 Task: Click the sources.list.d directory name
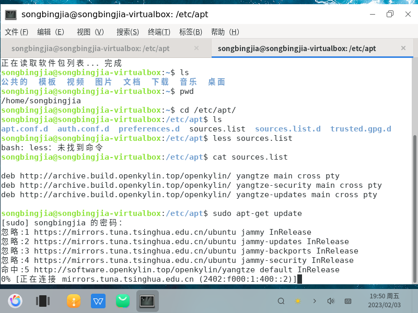(x=288, y=129)
